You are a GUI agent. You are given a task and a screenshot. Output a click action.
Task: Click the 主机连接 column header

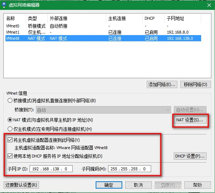point(124,18)
